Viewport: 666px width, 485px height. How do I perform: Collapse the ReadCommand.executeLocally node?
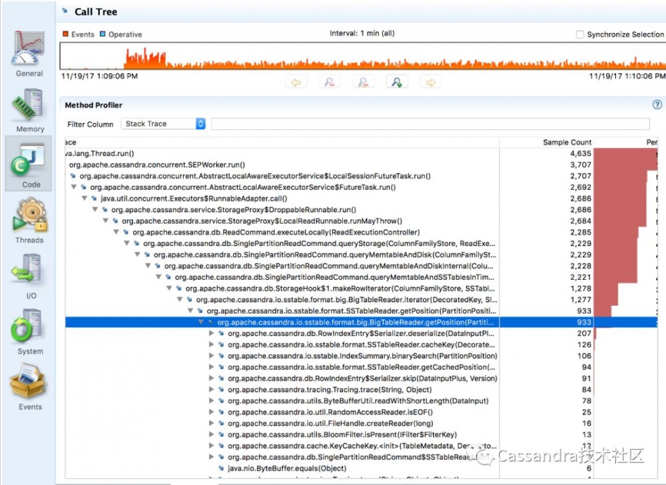click(x=117, y=232)
